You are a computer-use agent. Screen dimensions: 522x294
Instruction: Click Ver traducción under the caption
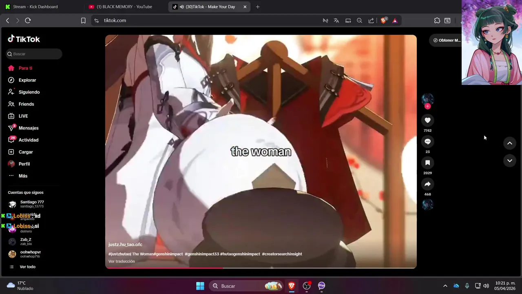coord(122,261)
